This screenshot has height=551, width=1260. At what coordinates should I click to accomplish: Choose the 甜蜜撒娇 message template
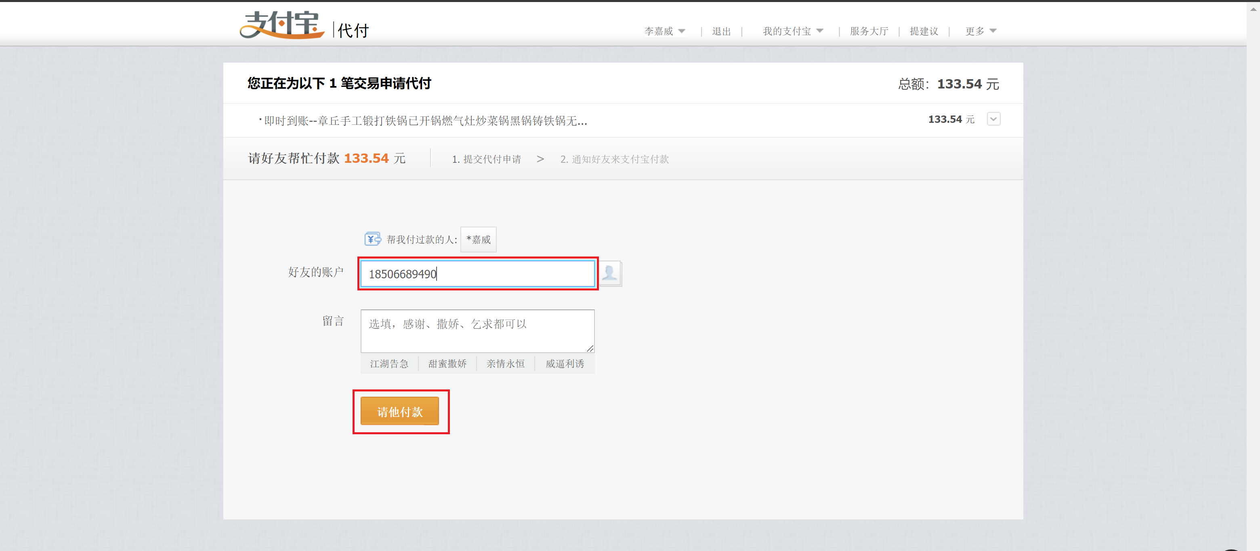[x=447, y=364]
